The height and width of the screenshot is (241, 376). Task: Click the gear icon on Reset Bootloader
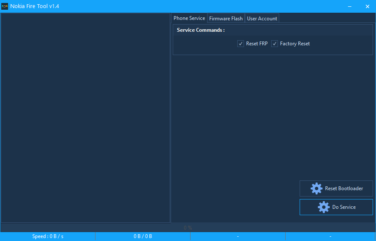[x=317, y=188]
